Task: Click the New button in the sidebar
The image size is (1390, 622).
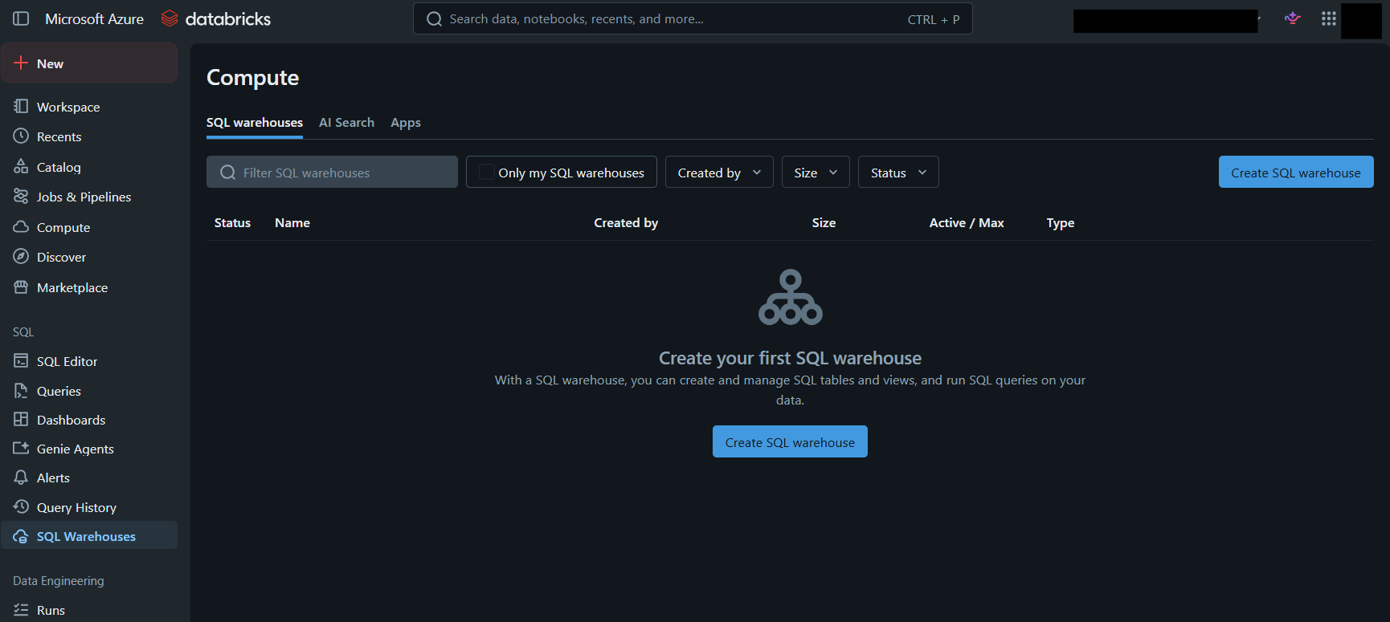Action: [x=89, y=63]
